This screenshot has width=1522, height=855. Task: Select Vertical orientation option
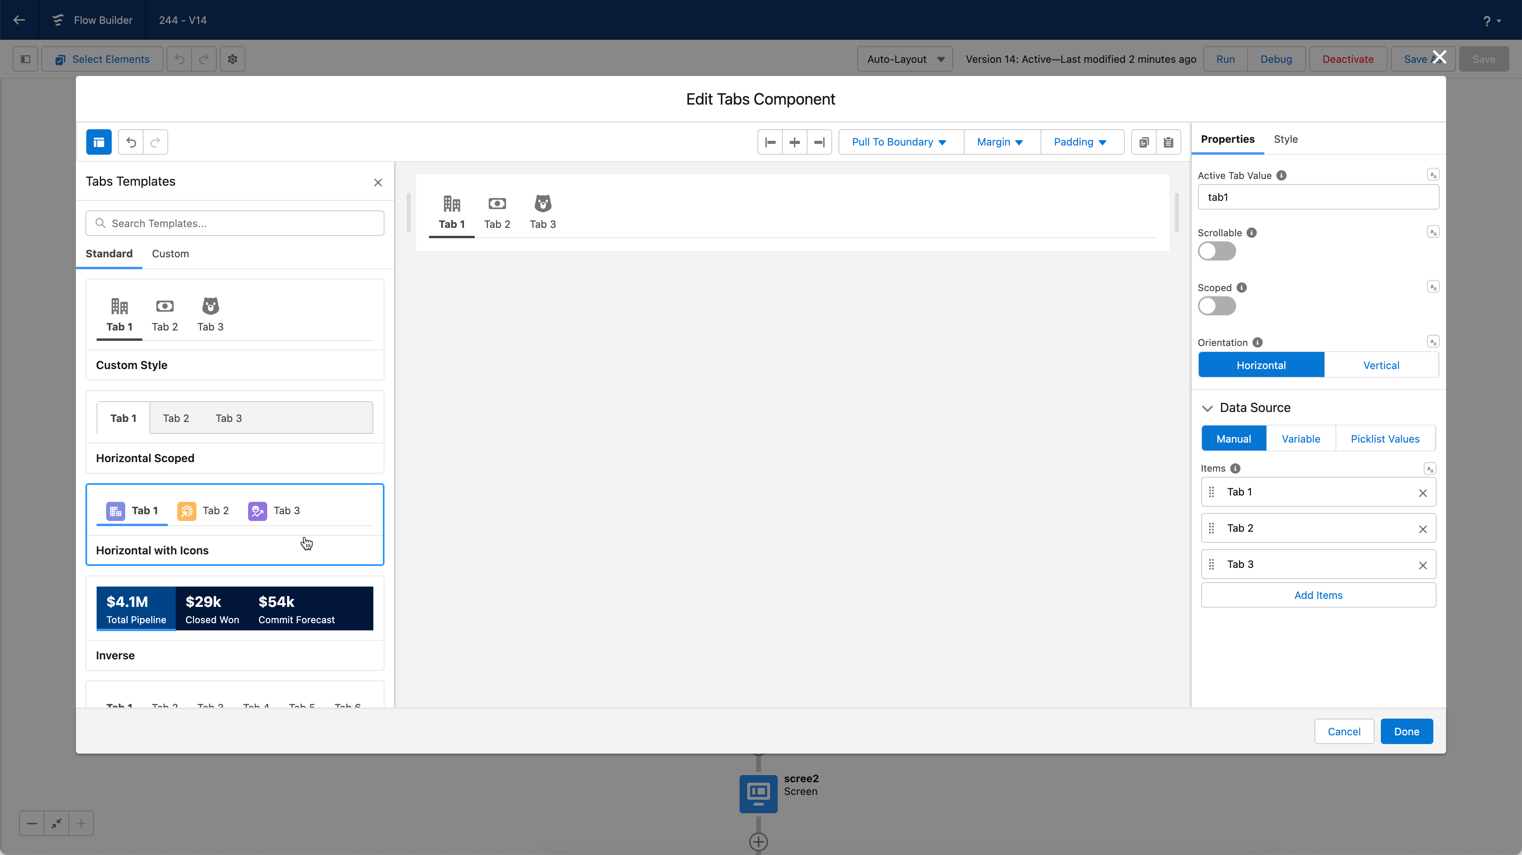(x=1381, y=365)
